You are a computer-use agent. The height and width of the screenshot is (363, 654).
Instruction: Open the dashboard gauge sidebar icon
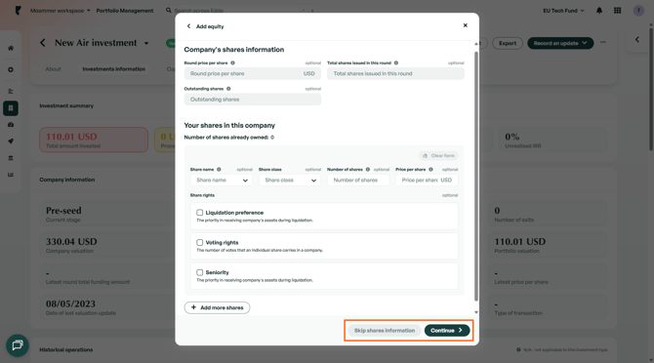pos(11,125)
